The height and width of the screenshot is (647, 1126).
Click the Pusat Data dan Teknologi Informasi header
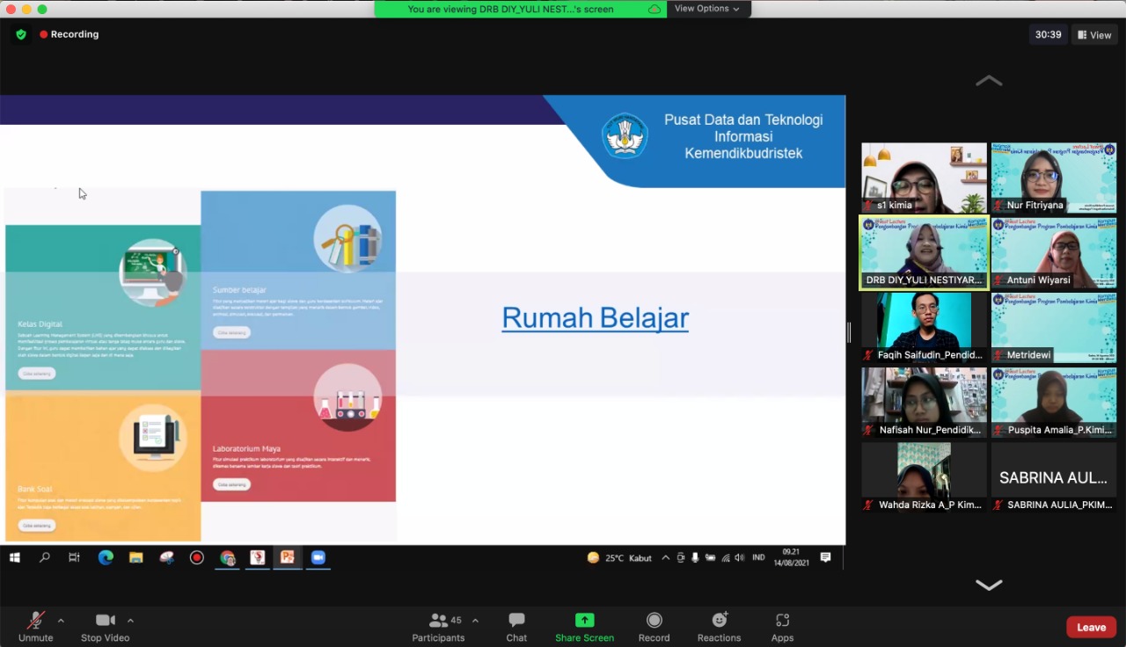pyautogui.click(x=743, y=136)
